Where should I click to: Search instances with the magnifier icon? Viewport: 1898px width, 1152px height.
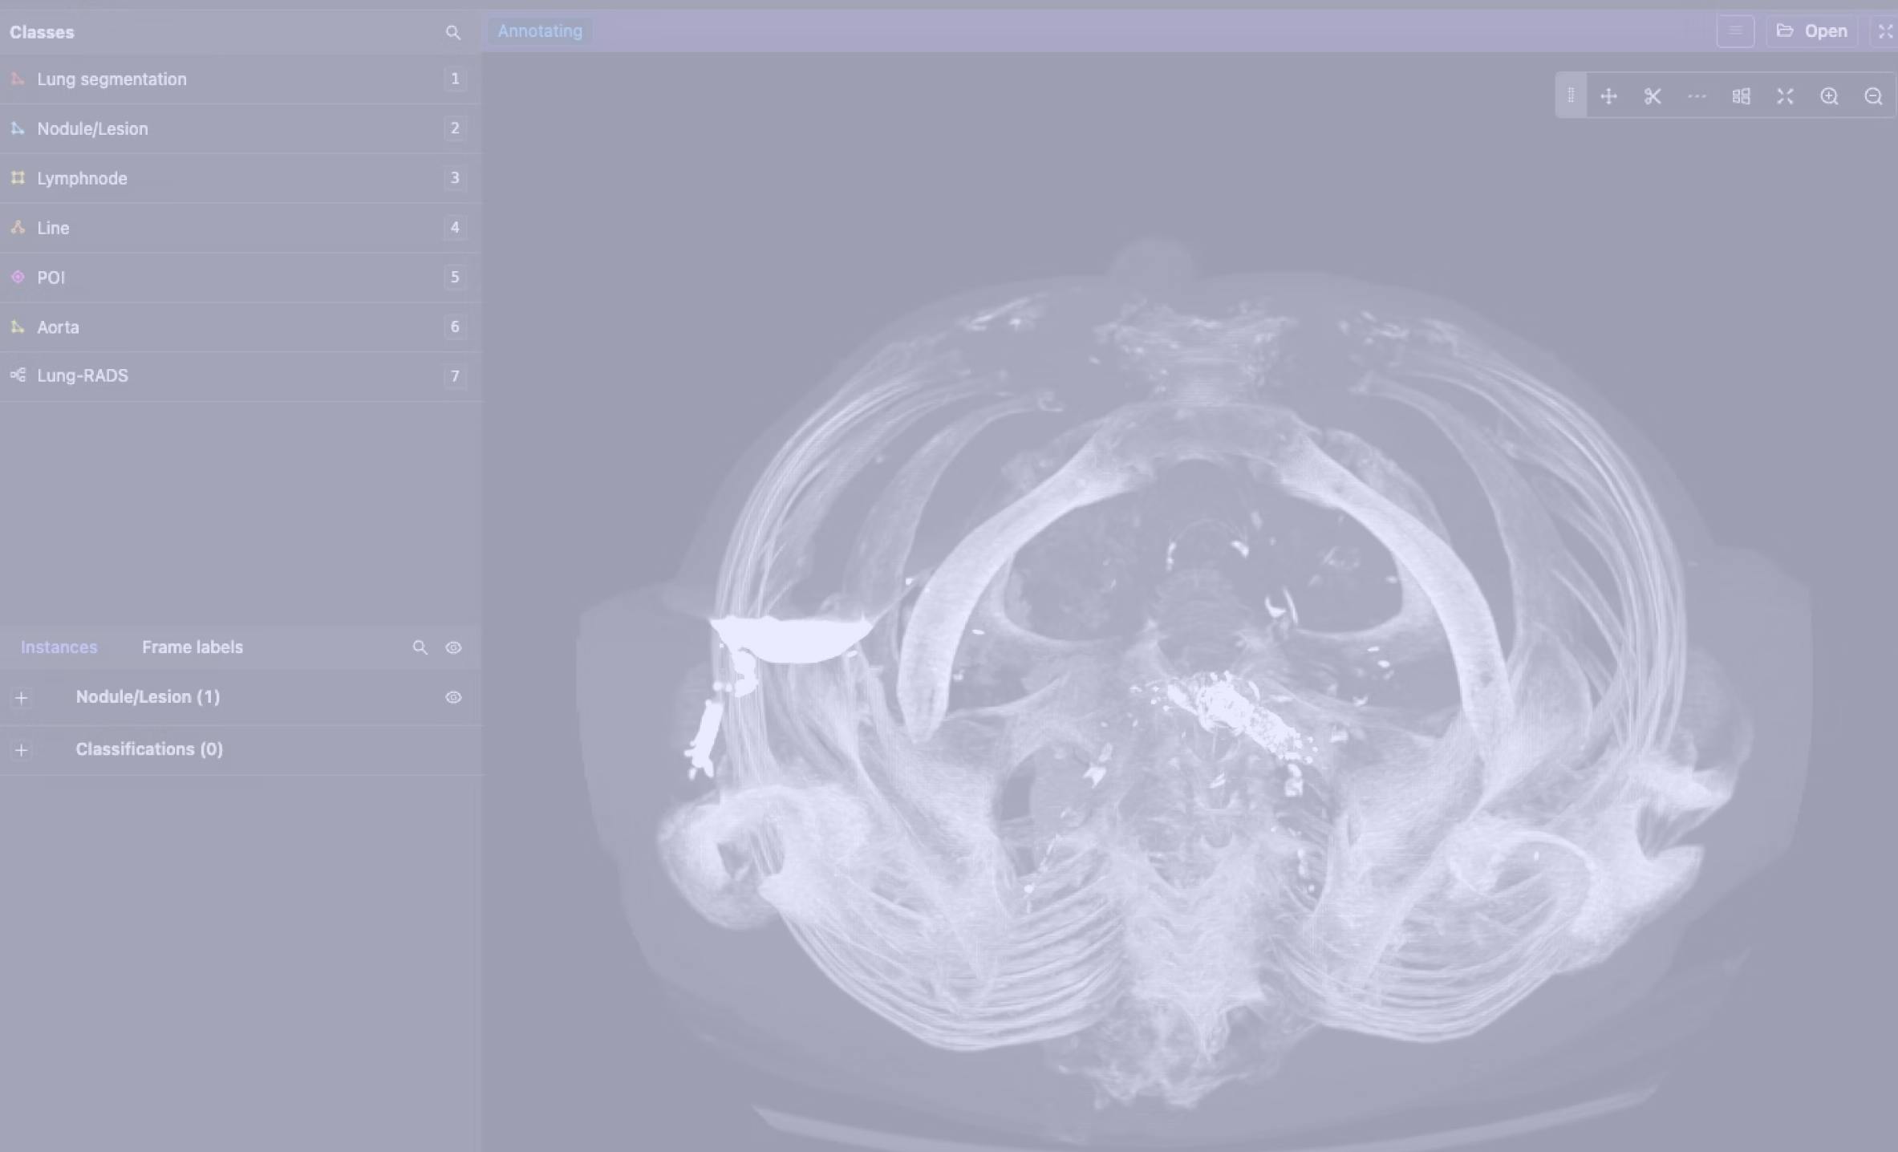point(420,647)
